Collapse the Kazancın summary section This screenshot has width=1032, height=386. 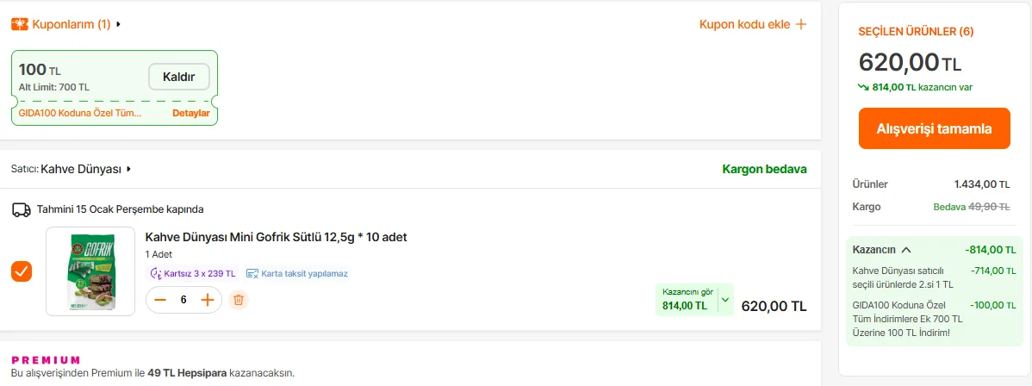point(906,250)
